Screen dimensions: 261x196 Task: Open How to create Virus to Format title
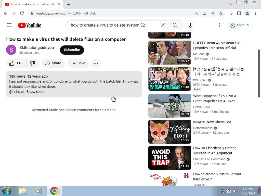[x=217, y=177]
